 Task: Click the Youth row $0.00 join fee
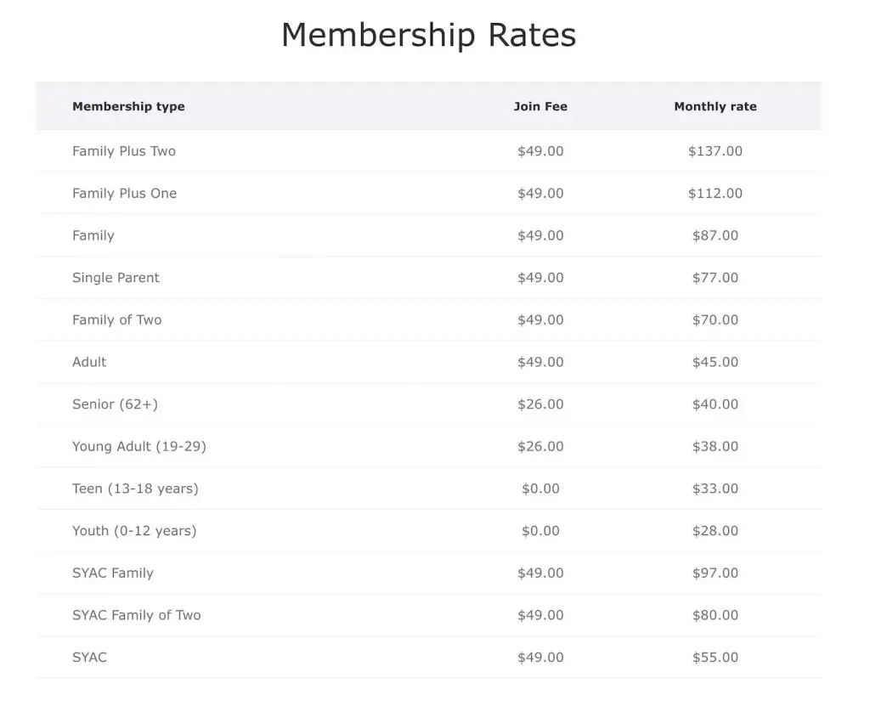click(x=540, y=531)
